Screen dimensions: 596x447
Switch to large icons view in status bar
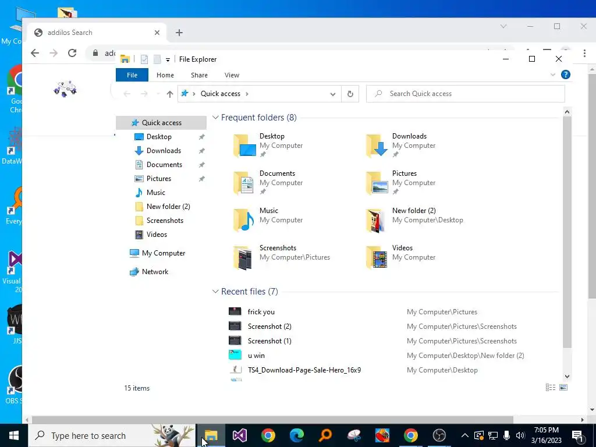563,387
